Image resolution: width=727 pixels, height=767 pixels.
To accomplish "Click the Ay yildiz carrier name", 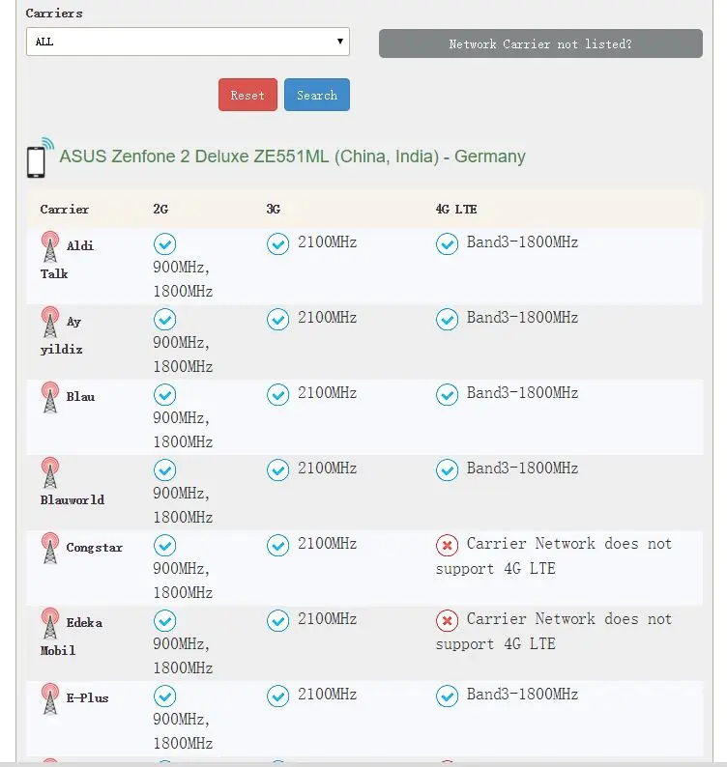I will pyautogui.click(x=61, y=335).
